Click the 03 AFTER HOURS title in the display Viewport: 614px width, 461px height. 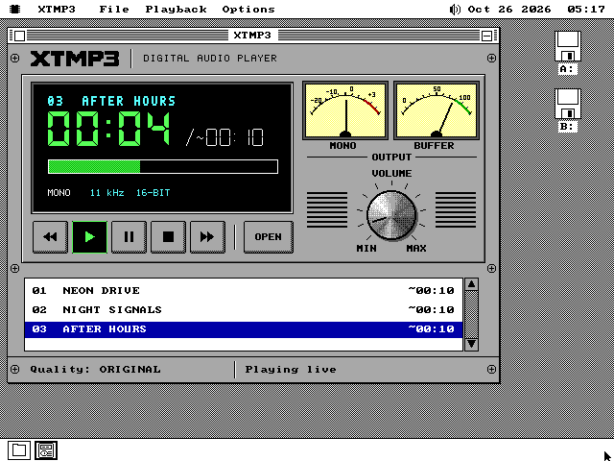pyautogui.click(x=111, y=101)
